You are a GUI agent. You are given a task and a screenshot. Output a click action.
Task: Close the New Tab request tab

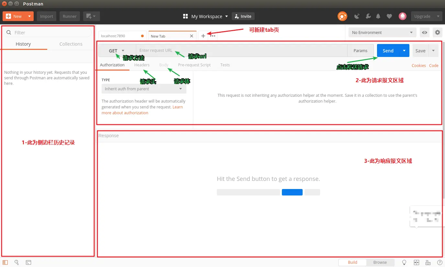192,36
